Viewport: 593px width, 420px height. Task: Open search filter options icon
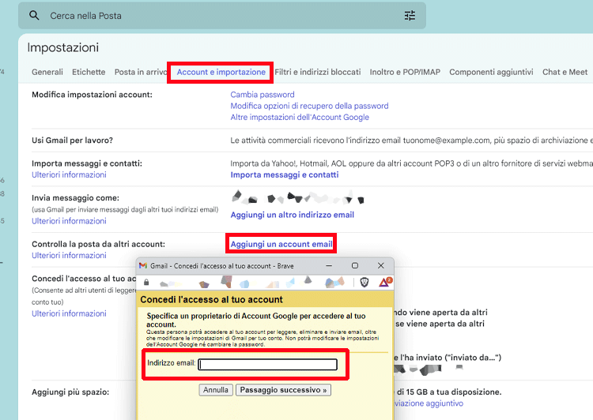[410, 16]
